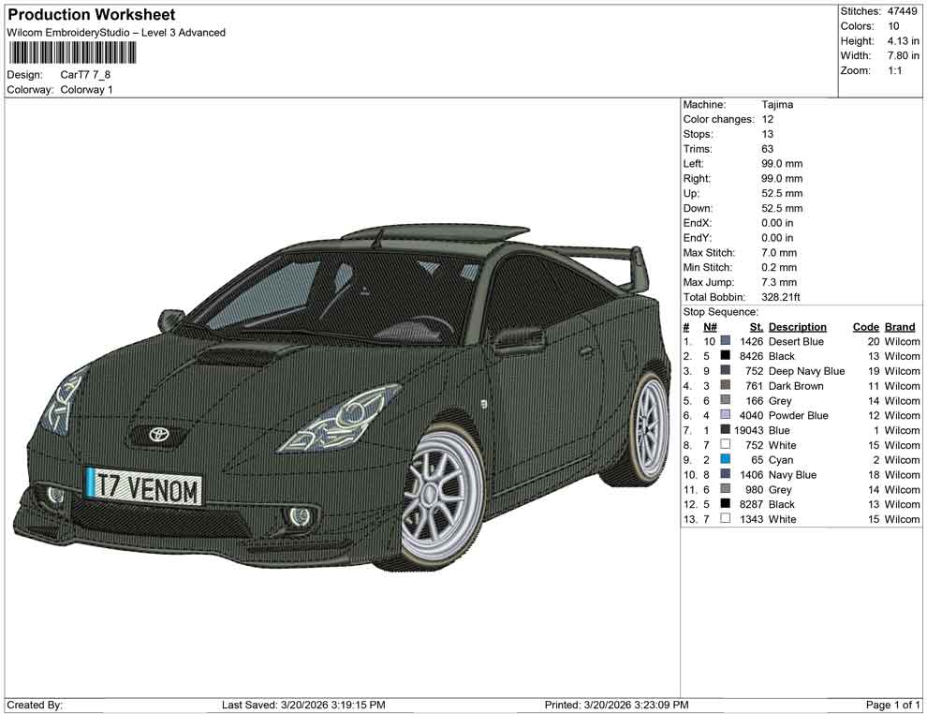
Task: Select the T7 VENOM license plate
Action: point(143,486)
